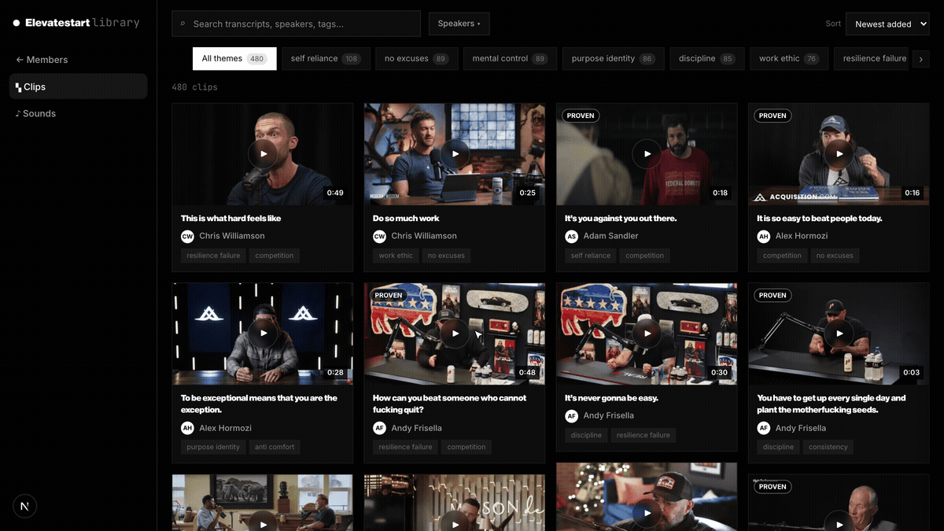Click the CW avatar on "This is what hard feels like"
The image size is (944, 531).
187,236
